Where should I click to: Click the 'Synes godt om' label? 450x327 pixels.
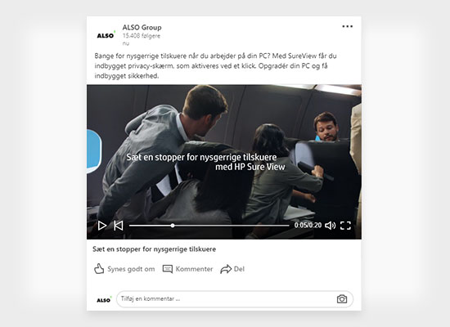(x=131, y=269)
